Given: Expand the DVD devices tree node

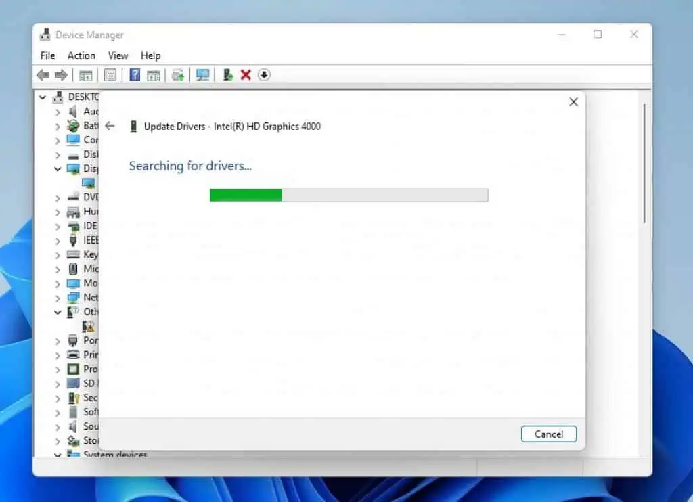Looking at the screenshot, I should pyautogui.click(x=58, y=197).
